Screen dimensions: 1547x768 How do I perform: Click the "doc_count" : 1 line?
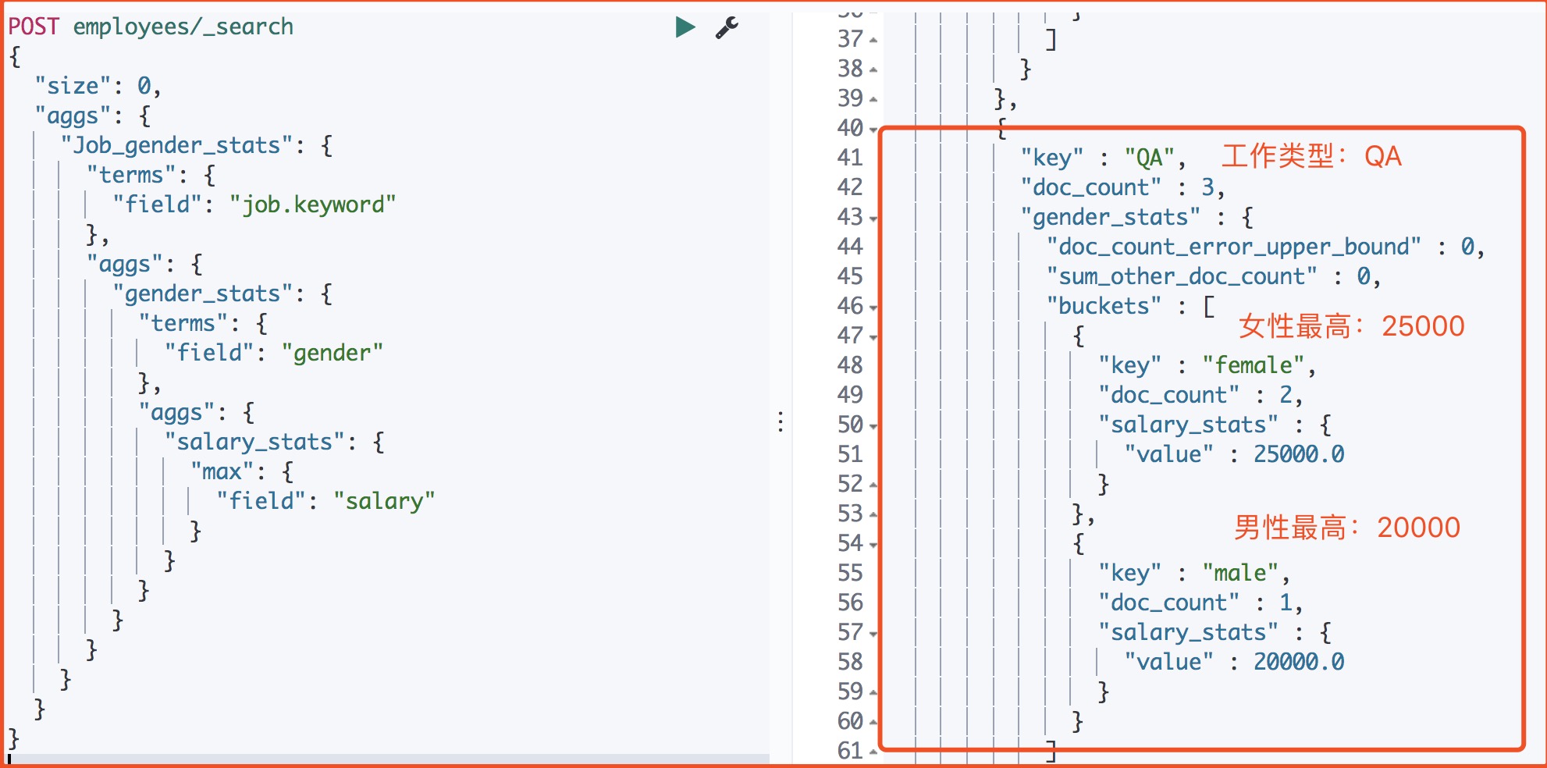[1200, 603]
